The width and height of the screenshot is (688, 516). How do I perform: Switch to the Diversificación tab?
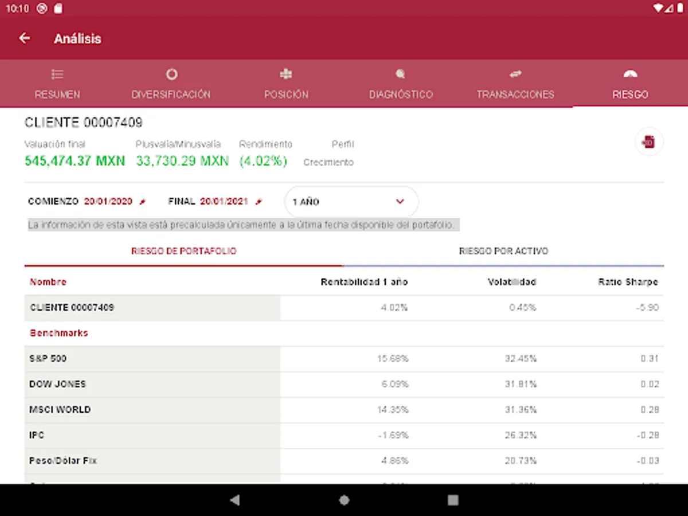pos(171,84)
